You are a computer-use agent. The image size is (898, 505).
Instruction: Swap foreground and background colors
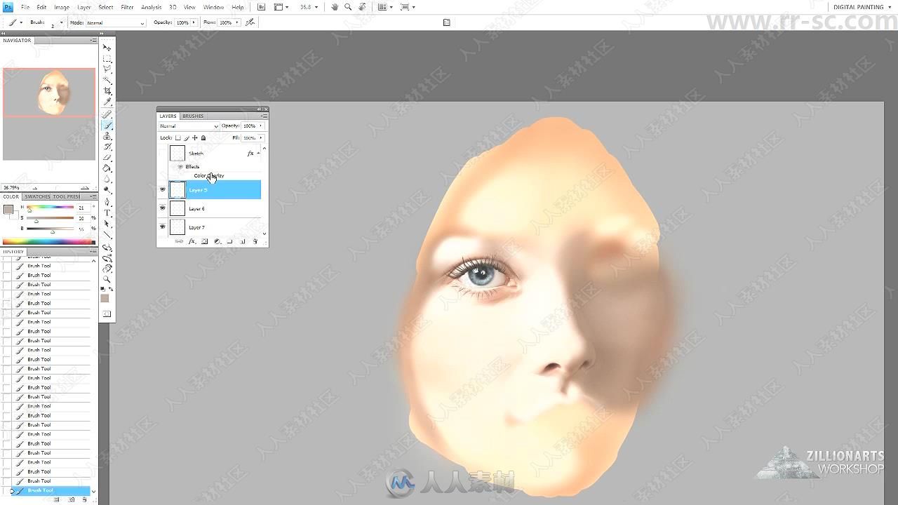pyautogui.click(x=111, y=288)
